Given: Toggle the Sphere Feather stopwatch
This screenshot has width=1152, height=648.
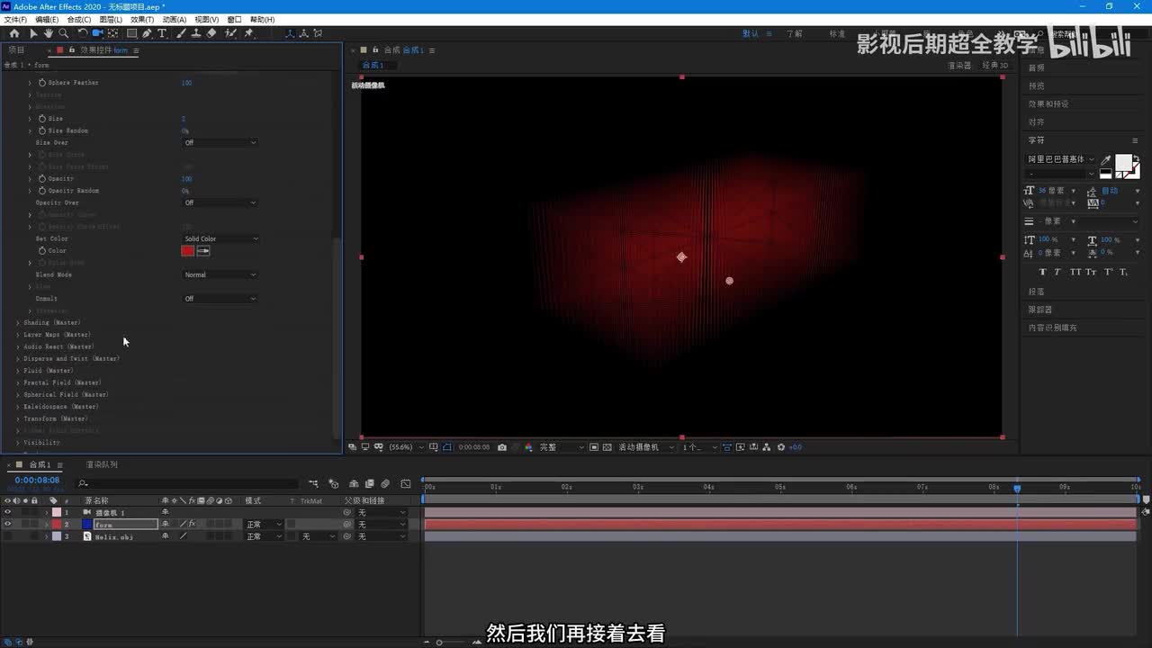Looking at the screenshot, I should pyautogui.click(x=41, y=83).
